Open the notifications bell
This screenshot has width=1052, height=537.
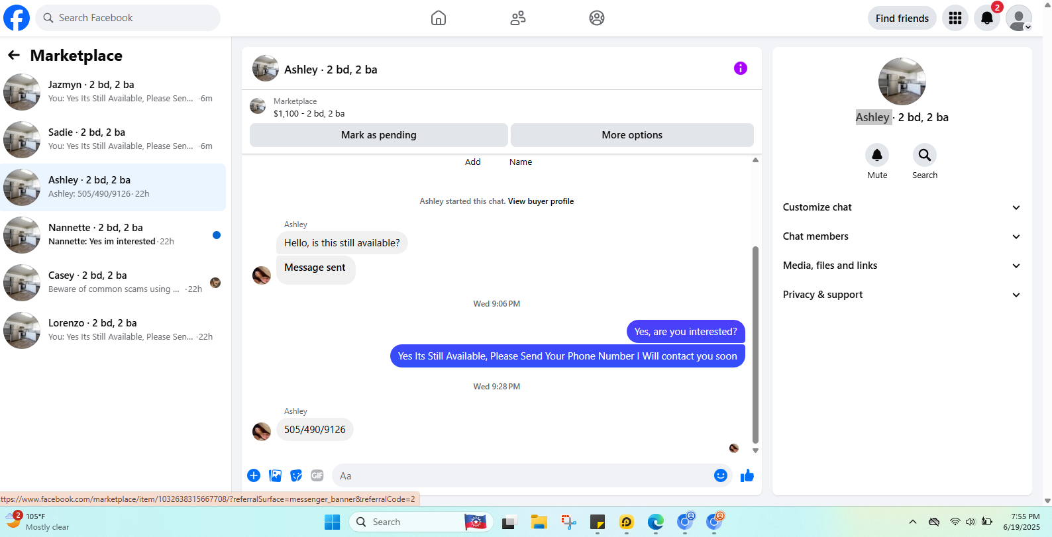[987, 18]
